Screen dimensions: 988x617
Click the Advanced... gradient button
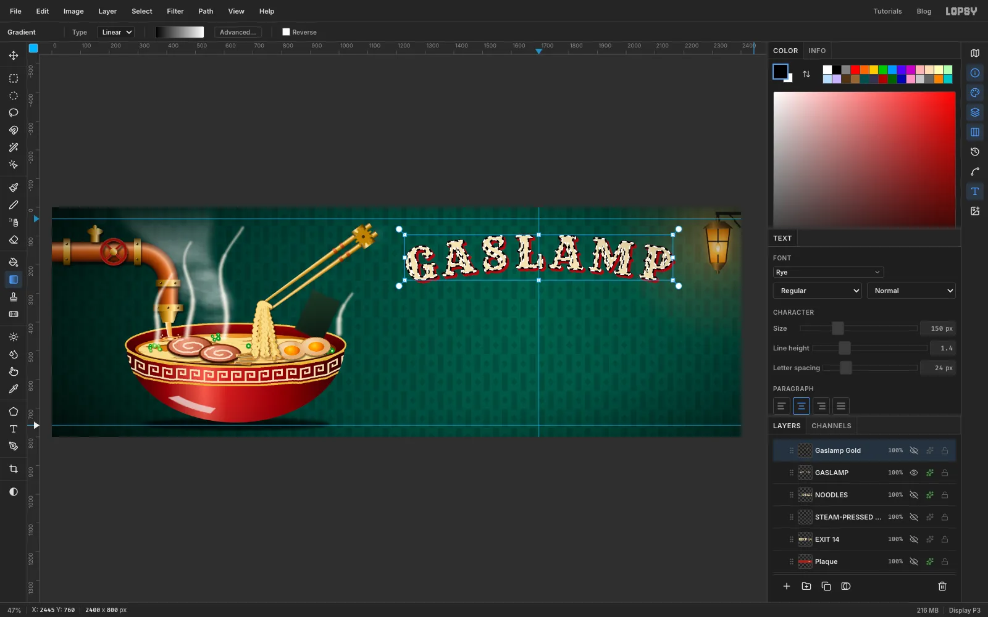pos(238,32)
